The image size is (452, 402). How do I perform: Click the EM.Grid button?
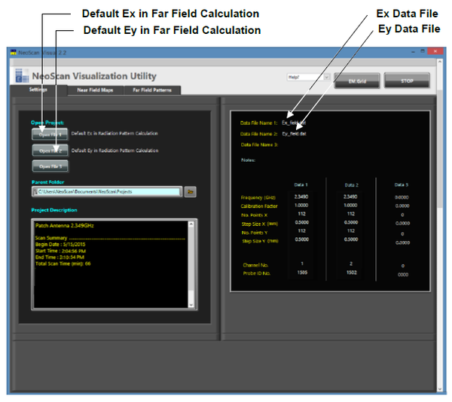tap(357, 81)
